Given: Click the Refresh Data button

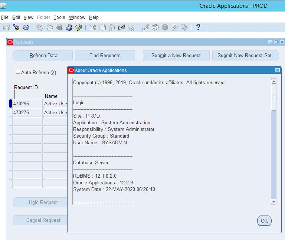Looking at the screenshot, I should point(43,55).
